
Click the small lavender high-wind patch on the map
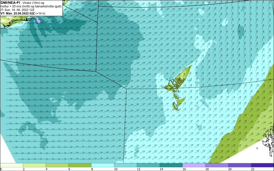coord(38,20)
